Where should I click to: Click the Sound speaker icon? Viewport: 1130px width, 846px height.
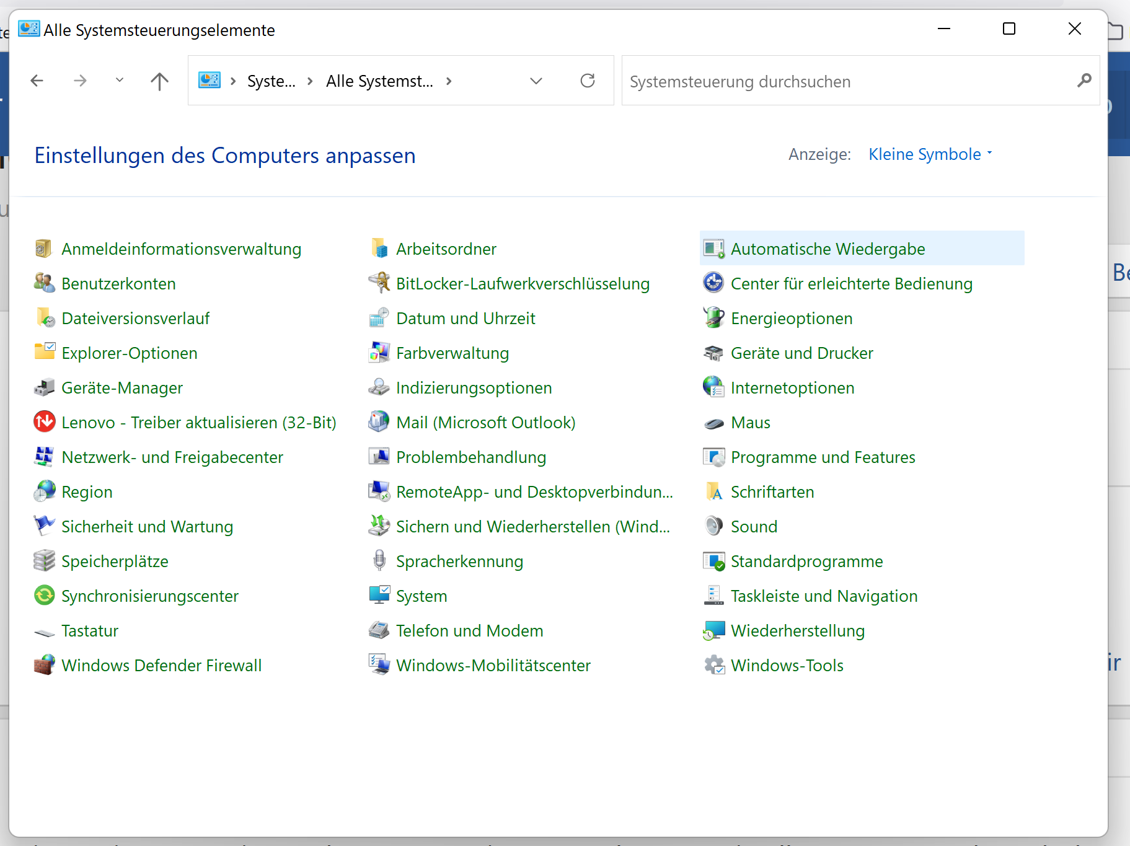(x=713, y=526)
